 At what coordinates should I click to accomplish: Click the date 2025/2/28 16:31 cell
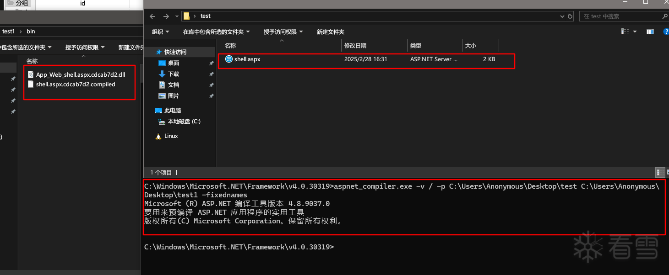(366, 59)
